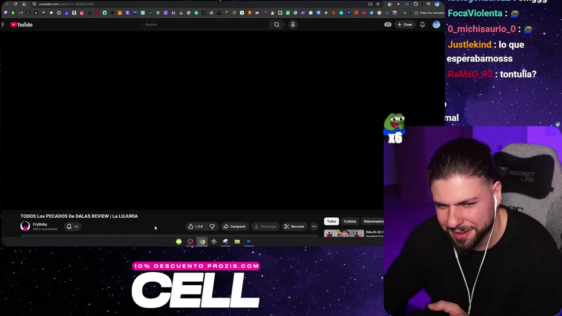Open Photoshop from the taskbar

249,241
